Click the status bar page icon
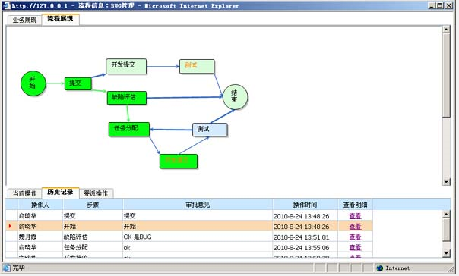The height and width of the screenshot is (276, 459). (6, 268)
